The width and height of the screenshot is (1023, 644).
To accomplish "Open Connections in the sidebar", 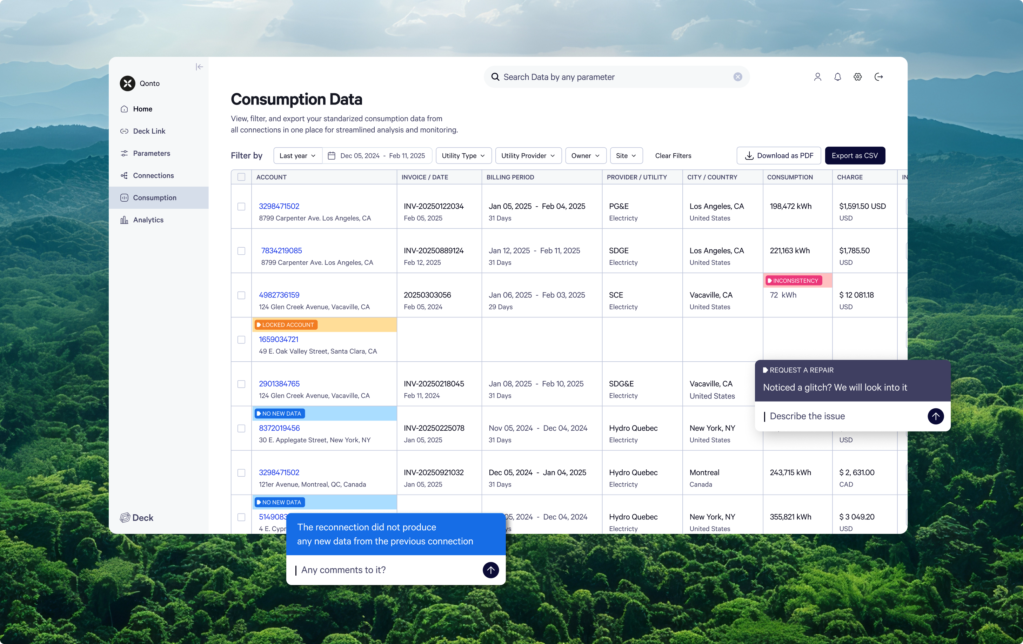I will pos(159,175).
